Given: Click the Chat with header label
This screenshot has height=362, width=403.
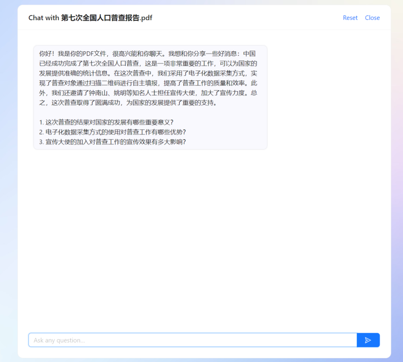Looking at the screenshot, I should pyautogui.click(x=43, y=18).
